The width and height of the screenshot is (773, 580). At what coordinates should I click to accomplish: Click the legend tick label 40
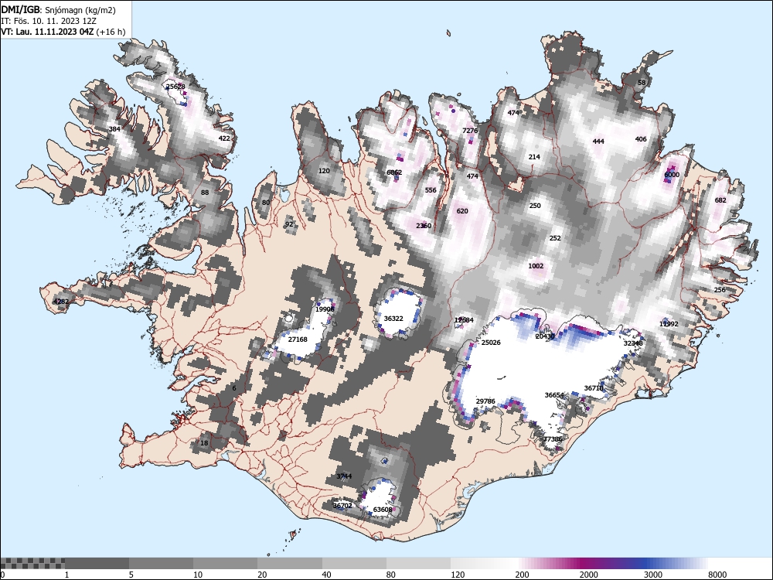326,575
